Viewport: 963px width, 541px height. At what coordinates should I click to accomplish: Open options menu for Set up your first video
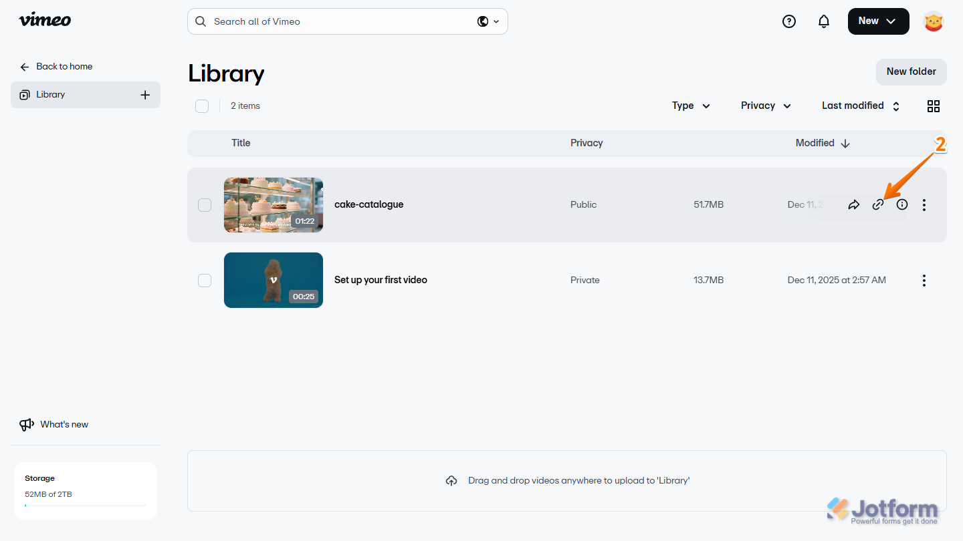pos(924,280)
